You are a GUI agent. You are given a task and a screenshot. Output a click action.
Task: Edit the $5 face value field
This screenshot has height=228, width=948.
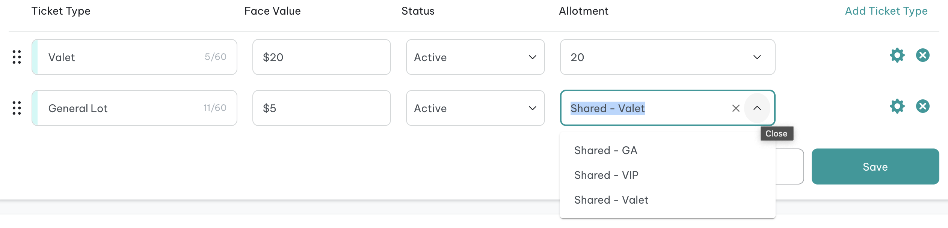click(322, 108)
